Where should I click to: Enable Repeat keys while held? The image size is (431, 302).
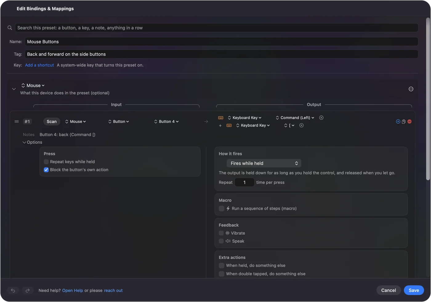coord(46,162)
